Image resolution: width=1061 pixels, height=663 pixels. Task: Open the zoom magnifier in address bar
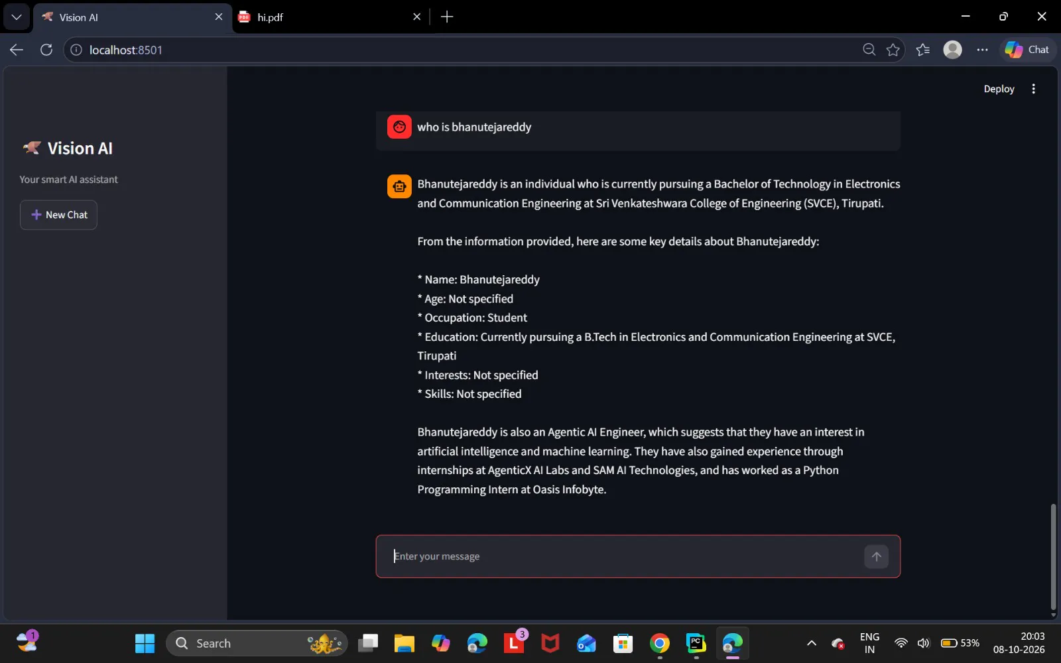(x=869, y=50)
